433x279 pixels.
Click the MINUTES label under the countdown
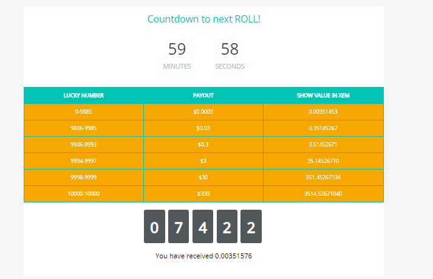pyautogui.click(x=177, y=66)
